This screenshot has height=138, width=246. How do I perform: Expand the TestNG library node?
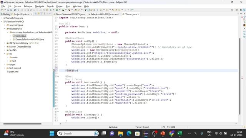click(x=5, y=50)
